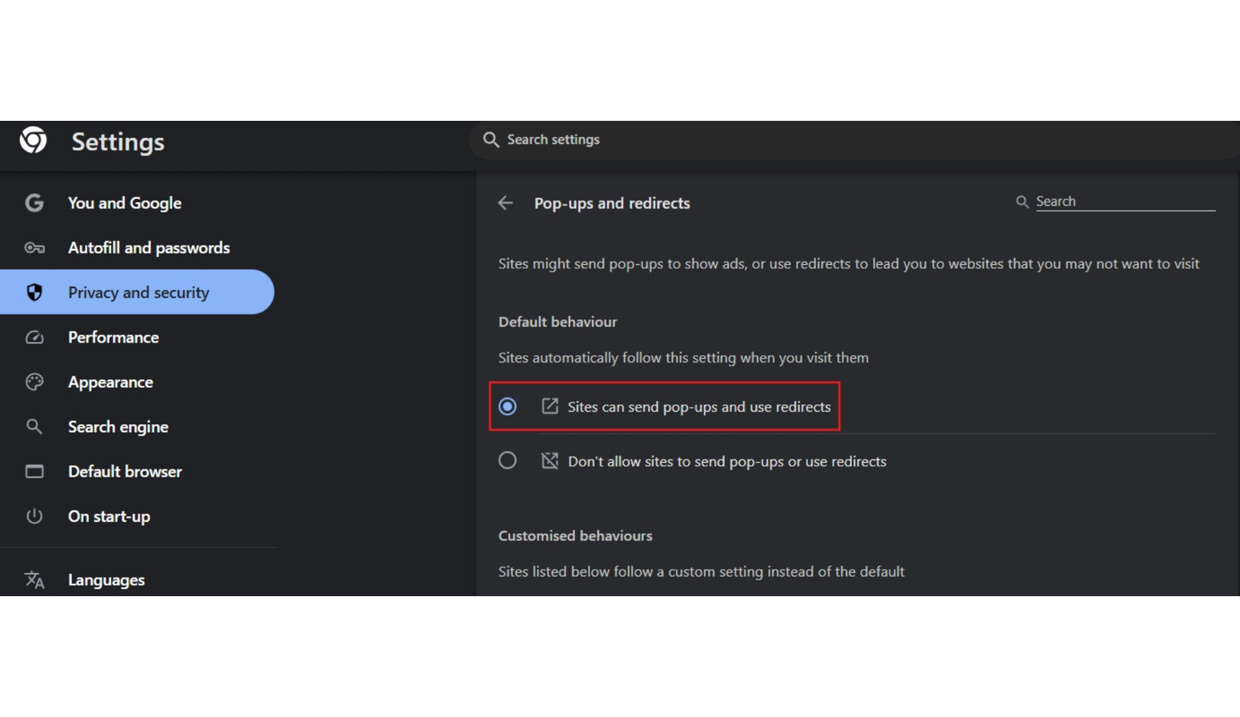Click the palette icon for Appearance
The width and height of the screenshot is (1240, 717).
[x=35, y=382]
